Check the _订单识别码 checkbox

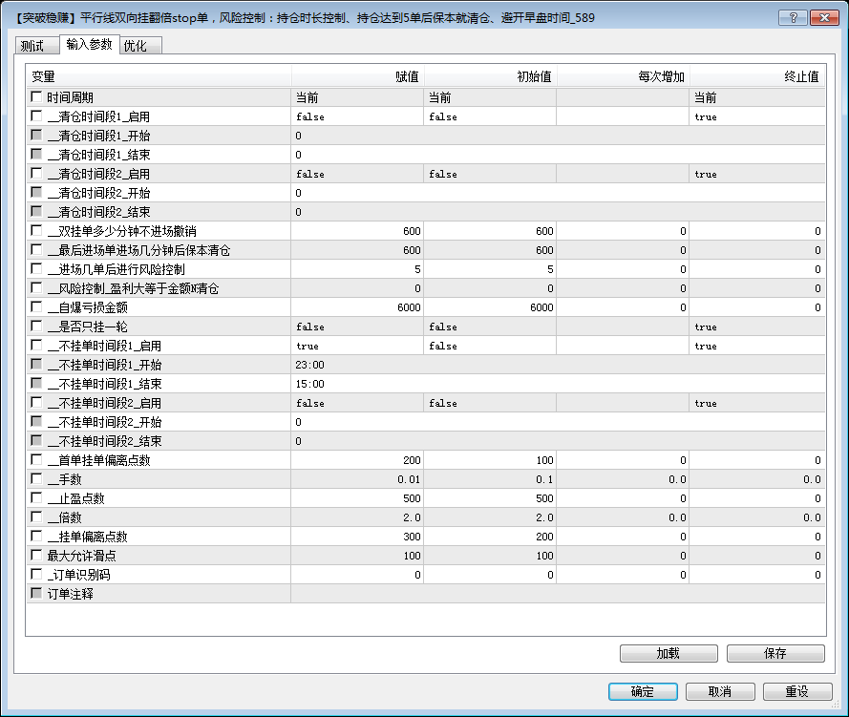[36, 574]
